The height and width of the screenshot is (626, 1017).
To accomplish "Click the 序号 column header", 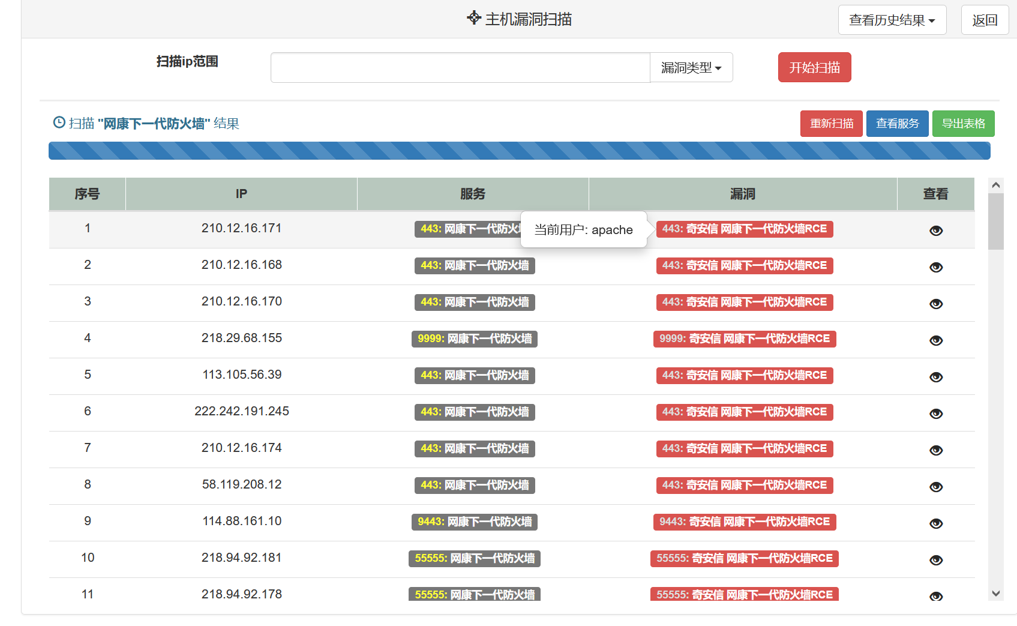I will coord(87,194).
